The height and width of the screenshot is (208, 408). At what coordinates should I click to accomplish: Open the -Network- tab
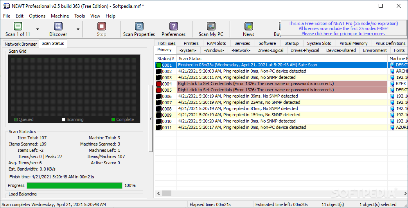241,50
